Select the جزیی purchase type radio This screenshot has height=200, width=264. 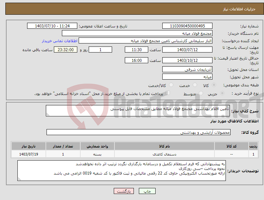click(x=222, y=93)
